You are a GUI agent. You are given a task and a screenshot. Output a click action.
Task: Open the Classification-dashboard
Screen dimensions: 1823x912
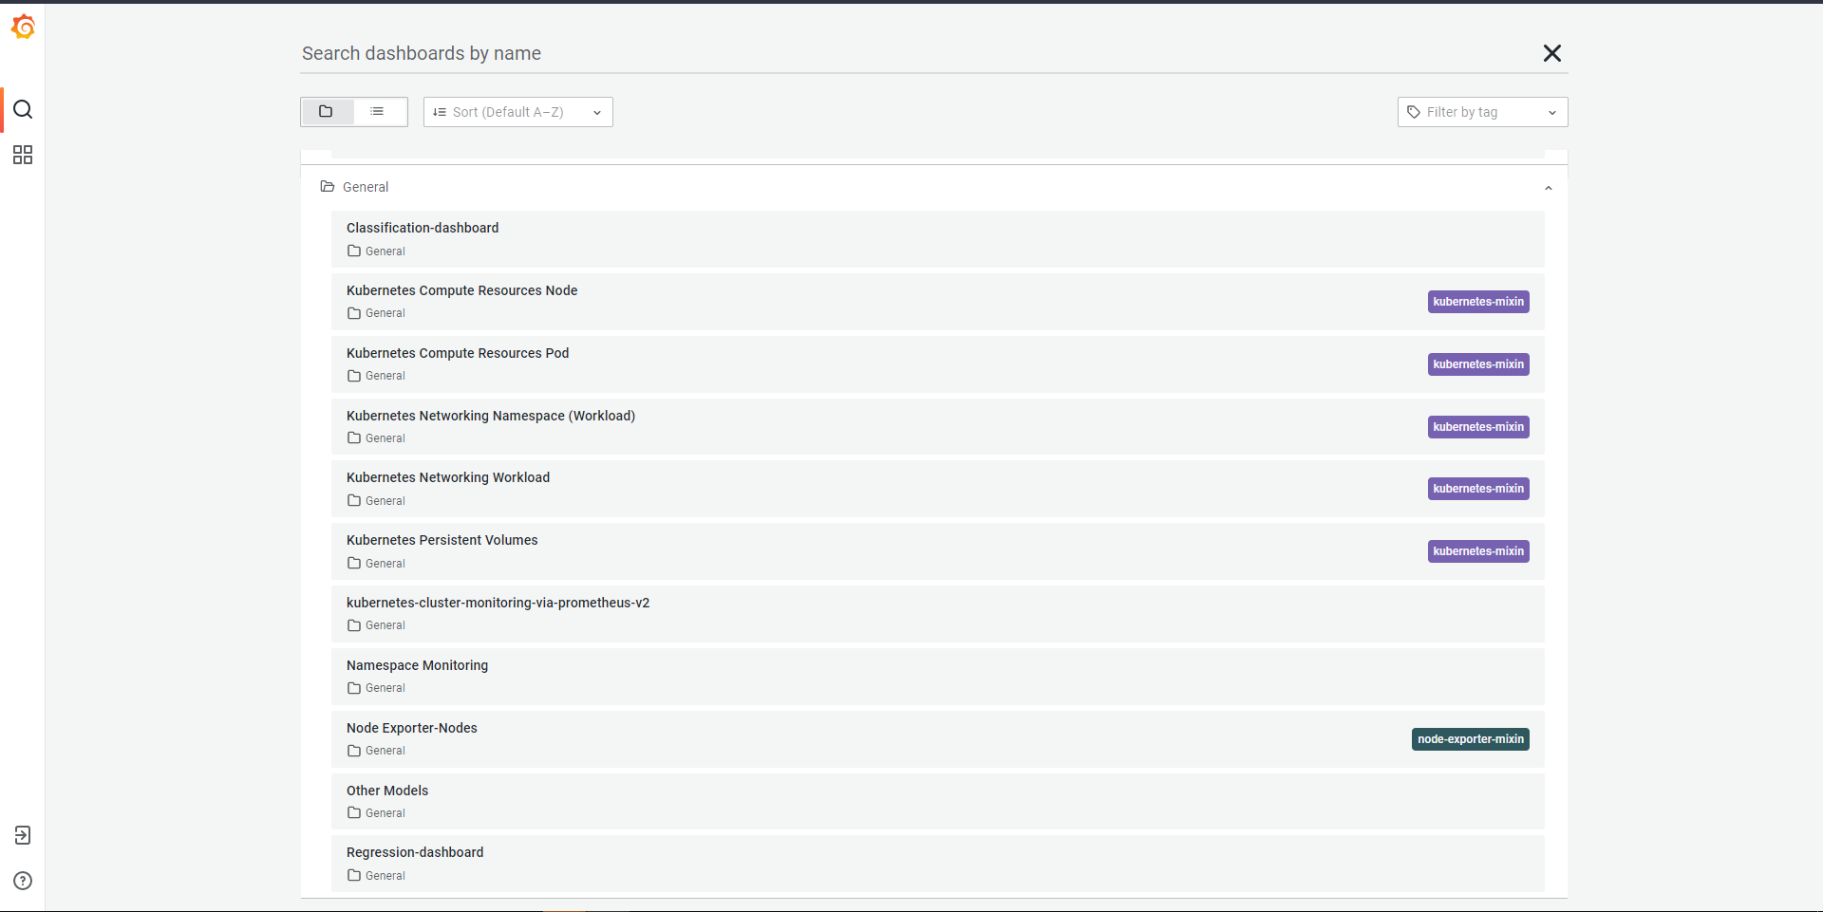coord(938,239)
